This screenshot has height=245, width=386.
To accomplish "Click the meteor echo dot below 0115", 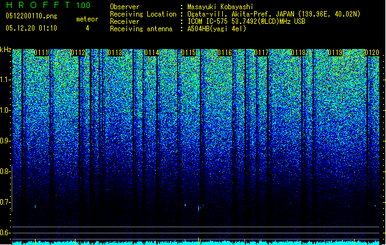I will coord(185,205).
